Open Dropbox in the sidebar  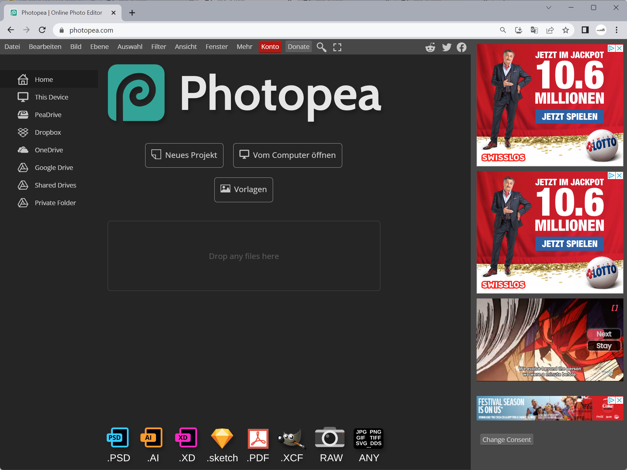[x=48, y=132]
